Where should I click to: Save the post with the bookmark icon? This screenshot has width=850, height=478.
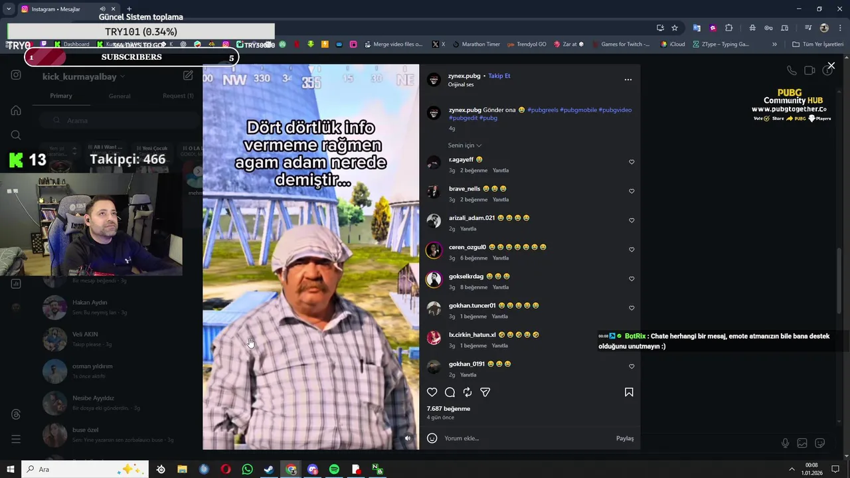click(629, 392)
